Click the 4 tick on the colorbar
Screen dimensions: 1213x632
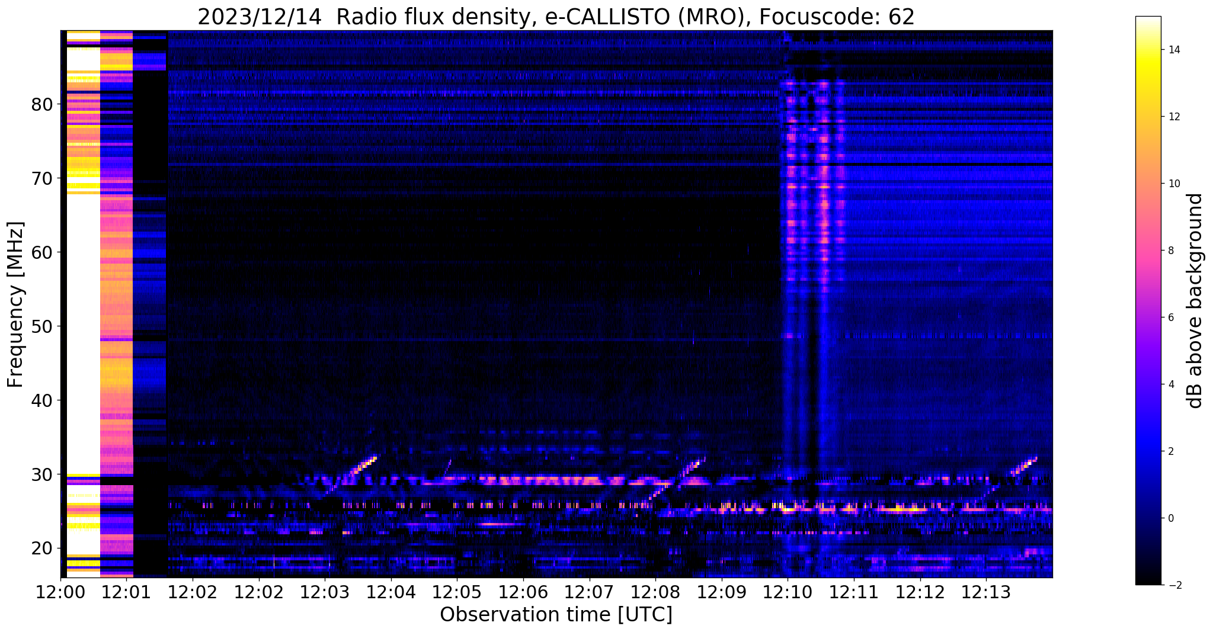point(1170,384)
